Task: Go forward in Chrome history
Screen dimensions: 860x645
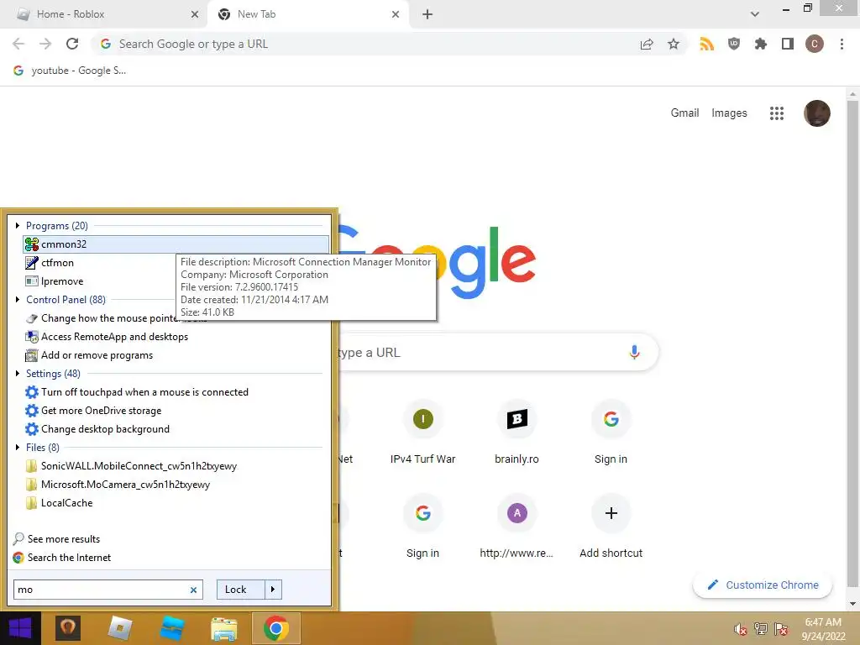Action: click(45, 44)
